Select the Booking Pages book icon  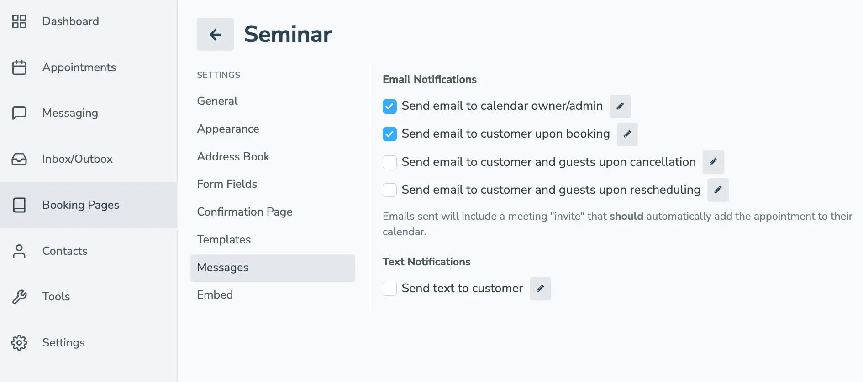point(19,205)
